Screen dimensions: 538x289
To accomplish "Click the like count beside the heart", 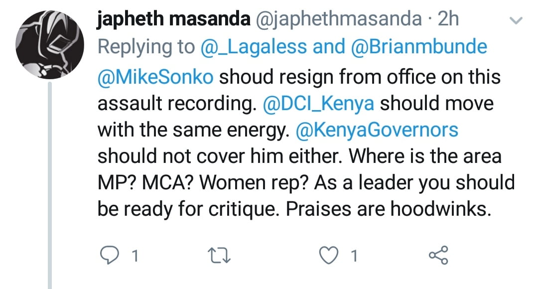I will click(x=354, y=256).
